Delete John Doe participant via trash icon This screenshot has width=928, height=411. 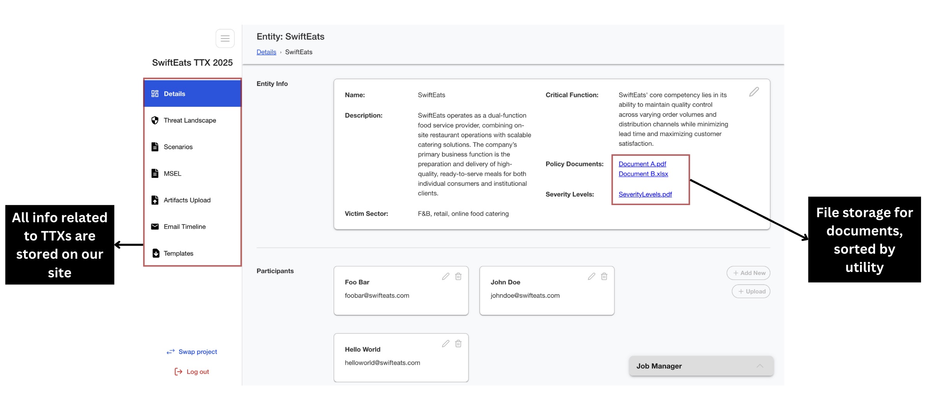click(x=604, y=276)
